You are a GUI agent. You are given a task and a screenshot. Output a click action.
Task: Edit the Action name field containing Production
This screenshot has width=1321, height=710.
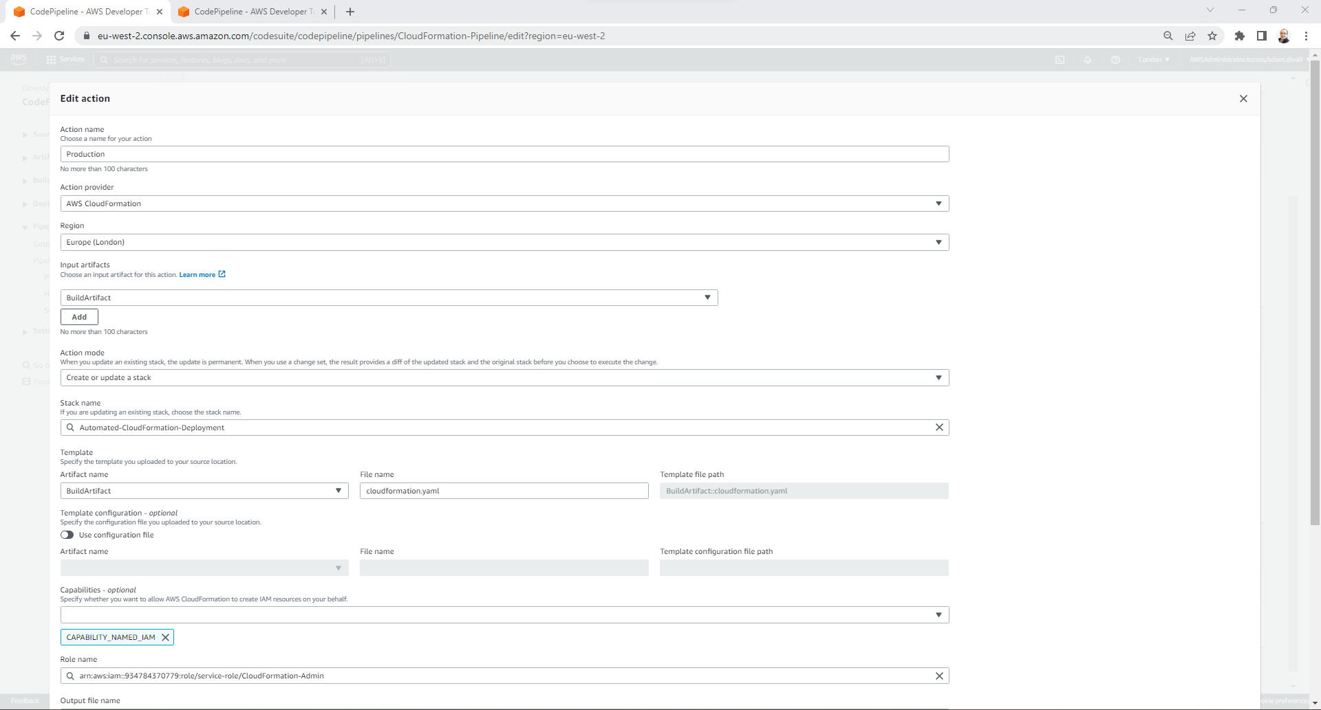(504, 154)
